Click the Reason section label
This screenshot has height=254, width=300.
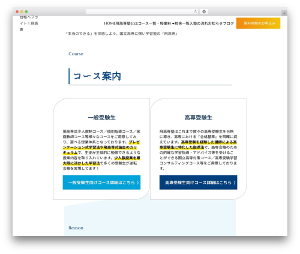[x=76, y=228]
